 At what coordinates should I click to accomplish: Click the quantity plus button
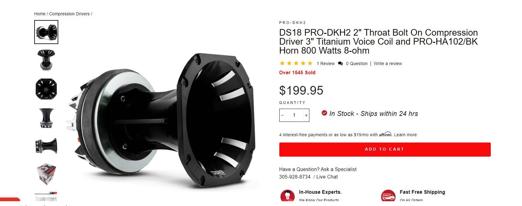pos(306,115)
